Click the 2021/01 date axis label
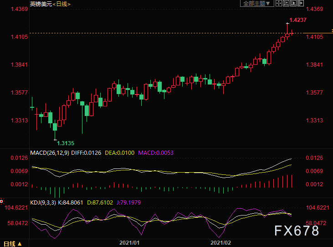 [x=129, y=243]
